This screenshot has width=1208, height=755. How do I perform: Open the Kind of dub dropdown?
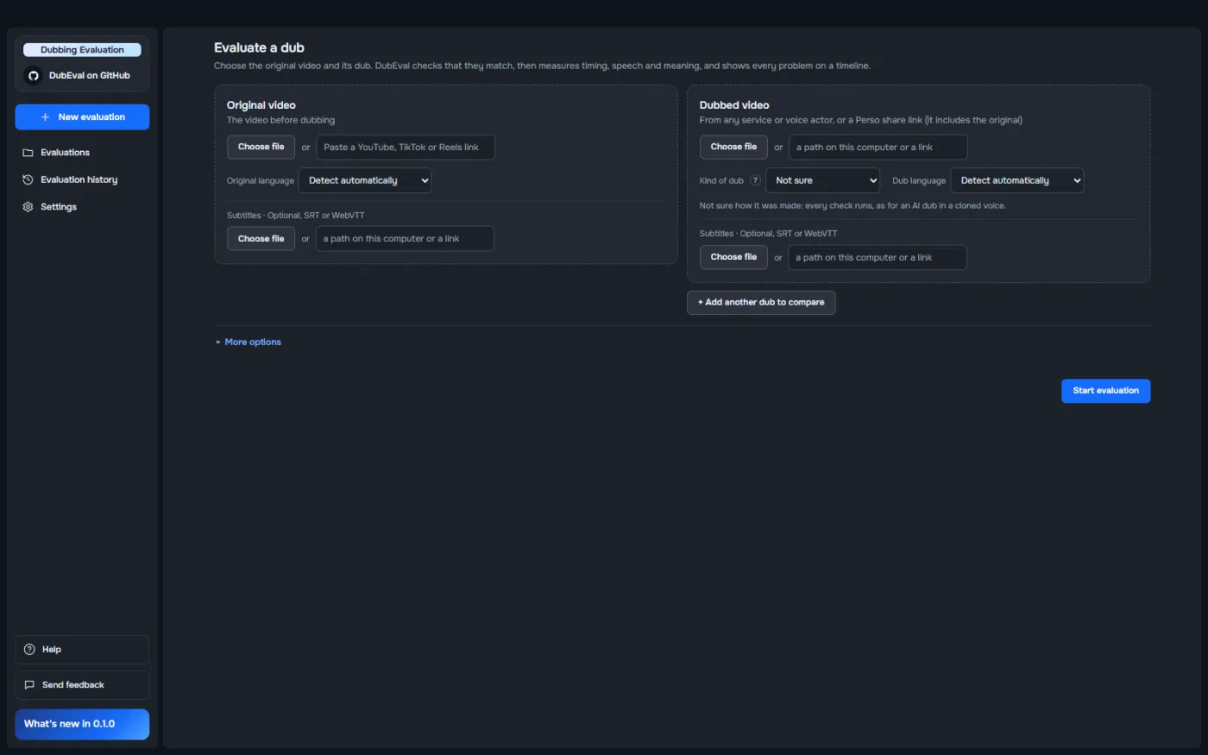click(x=822, y=180)
